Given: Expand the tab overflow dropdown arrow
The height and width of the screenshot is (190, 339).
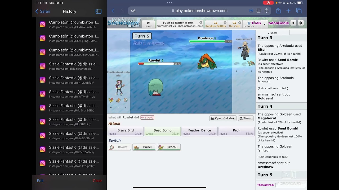Looking at the screenshot, I should (264, 24).
